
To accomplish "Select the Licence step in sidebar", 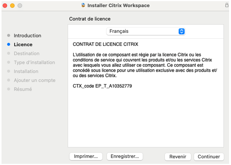I will pos(23,44).
